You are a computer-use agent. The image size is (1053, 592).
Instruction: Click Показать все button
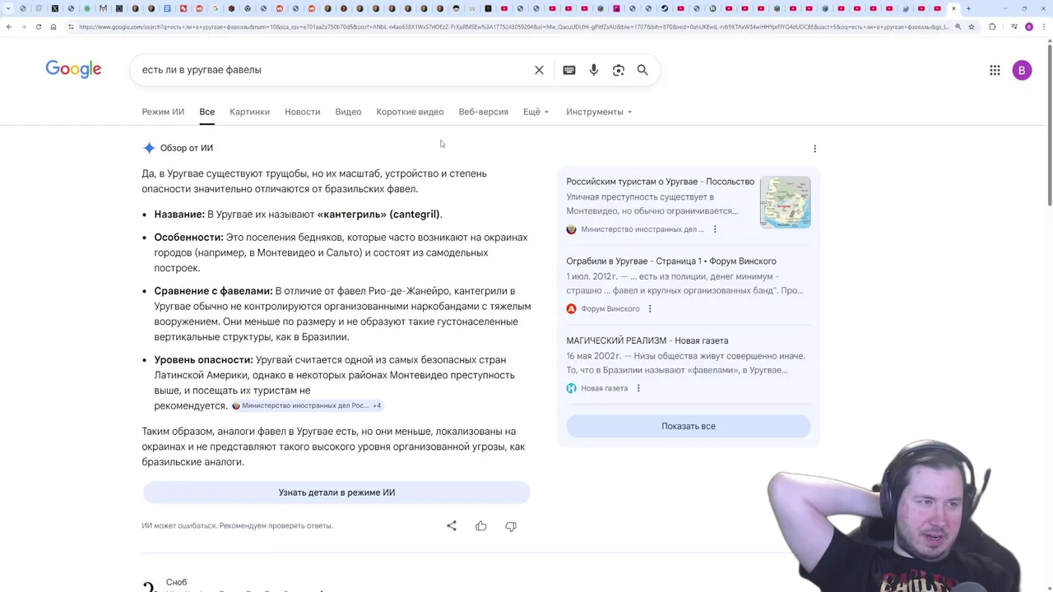[688, 426]
